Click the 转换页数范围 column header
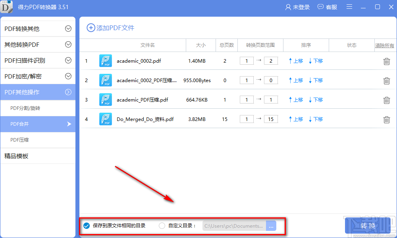The height and width of the screenshot is (238, 397). [x=260, y=45]
